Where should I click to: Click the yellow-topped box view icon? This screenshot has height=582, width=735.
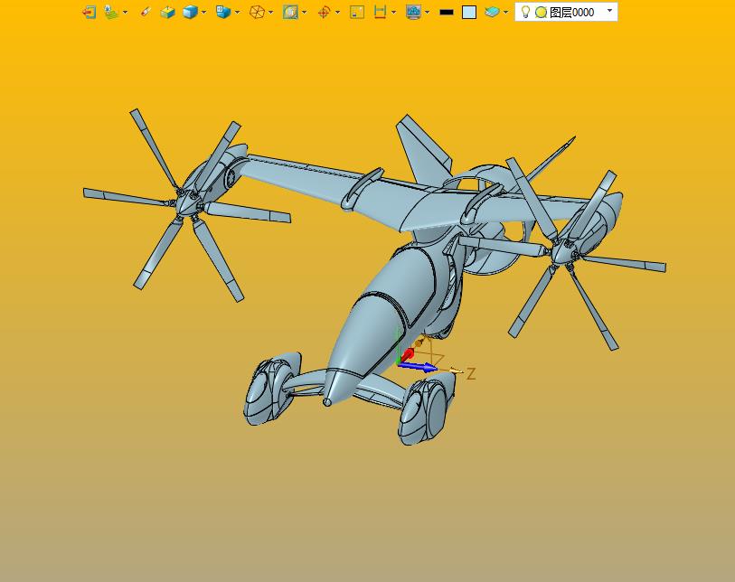[167, 12]
